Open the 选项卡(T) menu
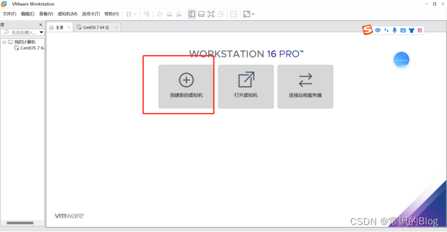Screen dimensions: 447x232 point(91,14)
